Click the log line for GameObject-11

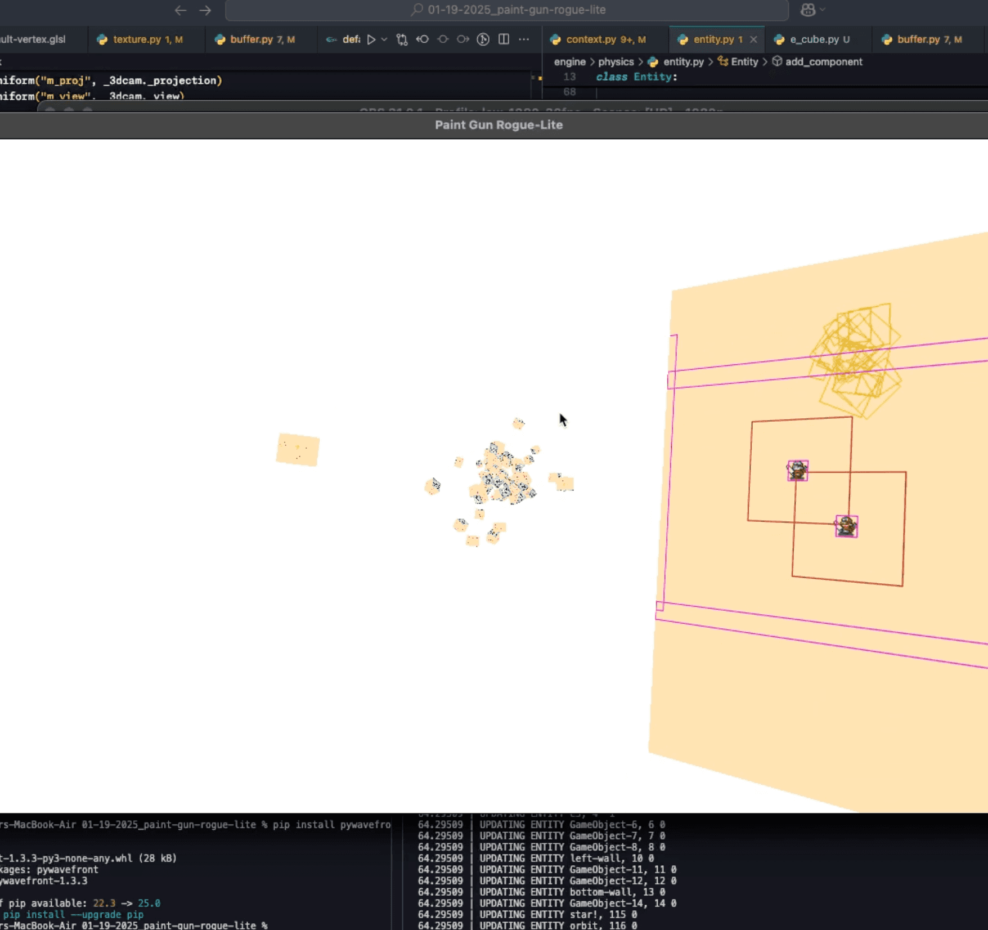pyautogui.click(x=547, y=870)
